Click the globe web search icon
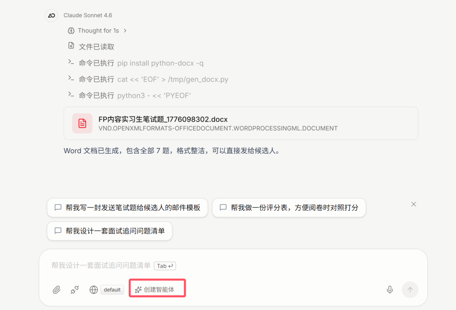Screen dimensions: 456x310 point(94,290)
